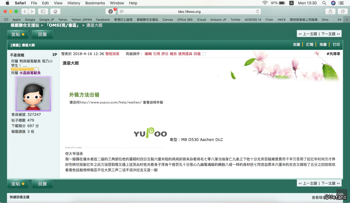Open the Safari home page icon
The width and height of the screenshot is (350, 203).
(x=55, y=12)
